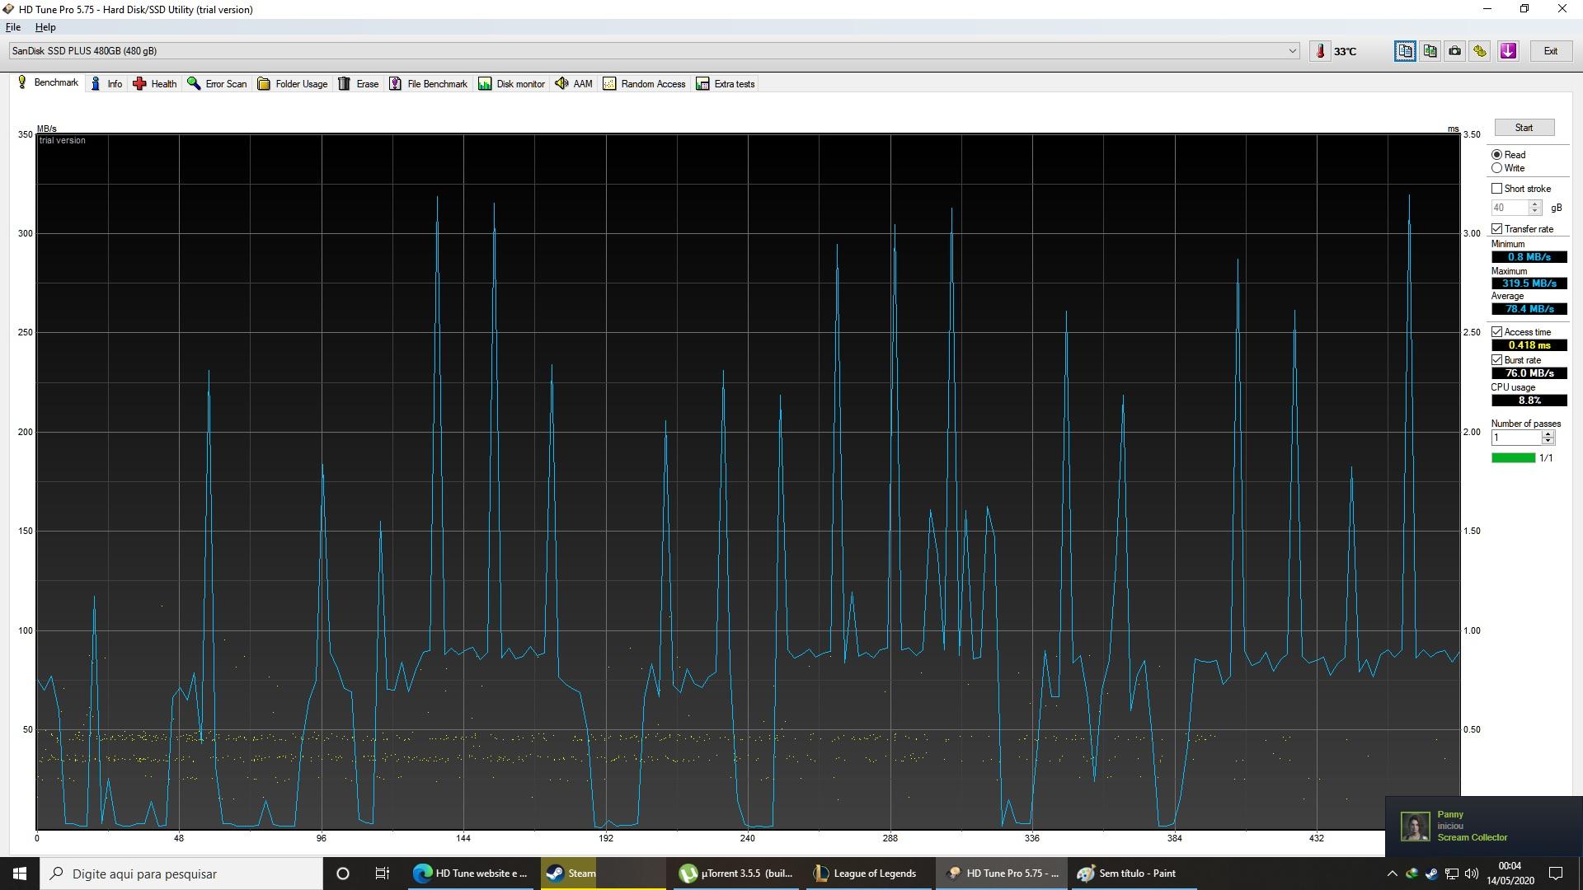Viewport: 1583px width, 890px height.
Task: Open the File menu
Action: pyautogui.click(x=13, y=27)
